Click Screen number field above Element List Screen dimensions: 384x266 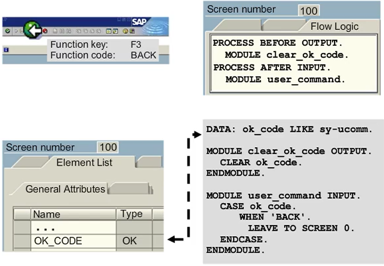coord(108,147)
